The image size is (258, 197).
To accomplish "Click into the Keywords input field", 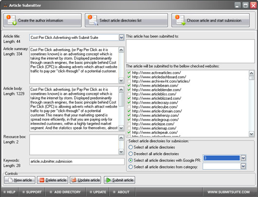I will [x=77, y=161].
